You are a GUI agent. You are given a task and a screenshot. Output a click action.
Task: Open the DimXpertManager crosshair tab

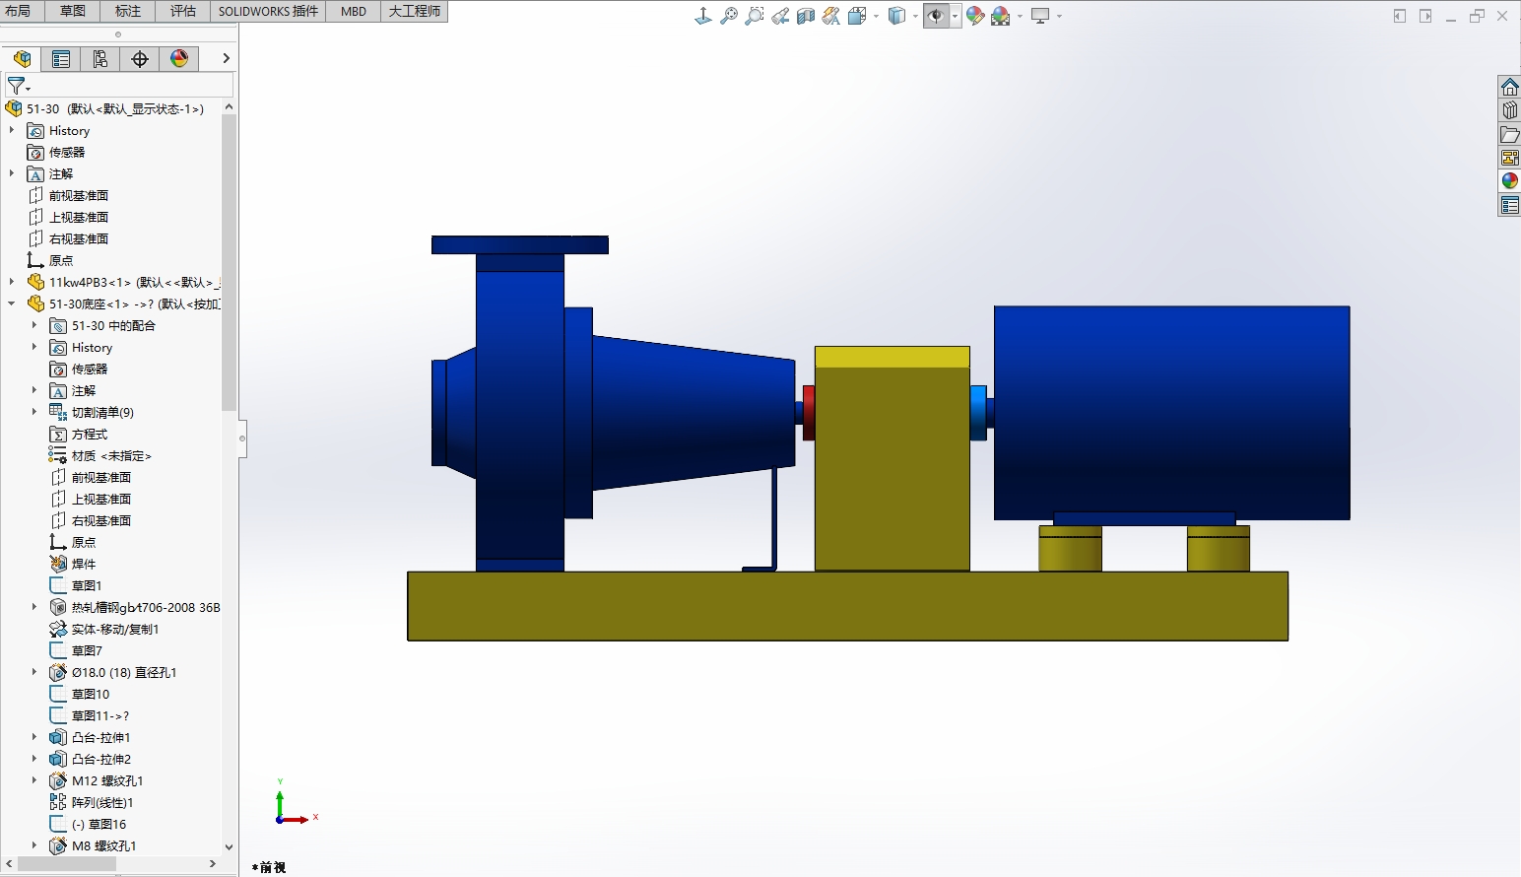coord(140,59)
